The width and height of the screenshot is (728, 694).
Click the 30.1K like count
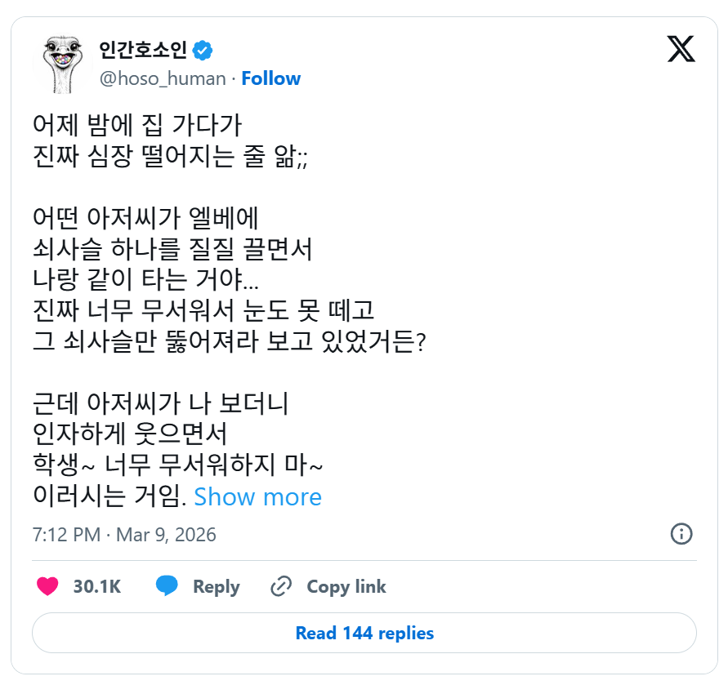coord(96,586)
